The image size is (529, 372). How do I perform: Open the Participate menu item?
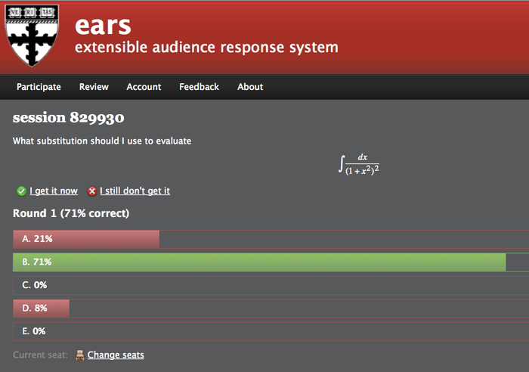coord(39,87)
